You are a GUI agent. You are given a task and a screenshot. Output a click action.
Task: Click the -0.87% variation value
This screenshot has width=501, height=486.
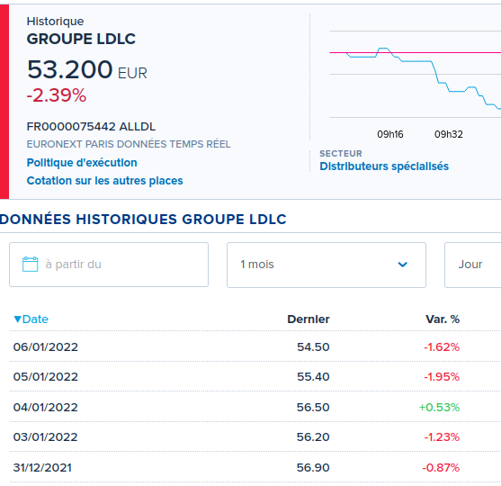[441, 467]
